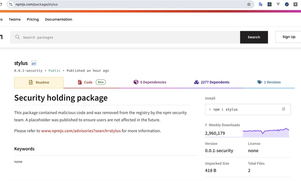Viewport: 301px width, 181px height.
Task: View site information icon in address bar
Action: pos(11,4)
